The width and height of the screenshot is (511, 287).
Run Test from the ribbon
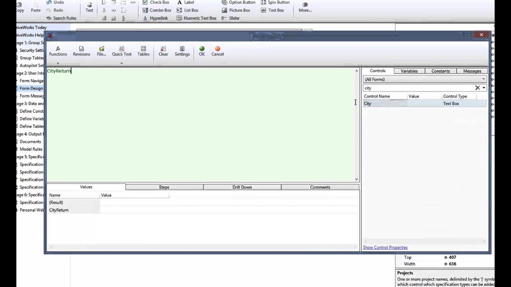coord(89,7)
